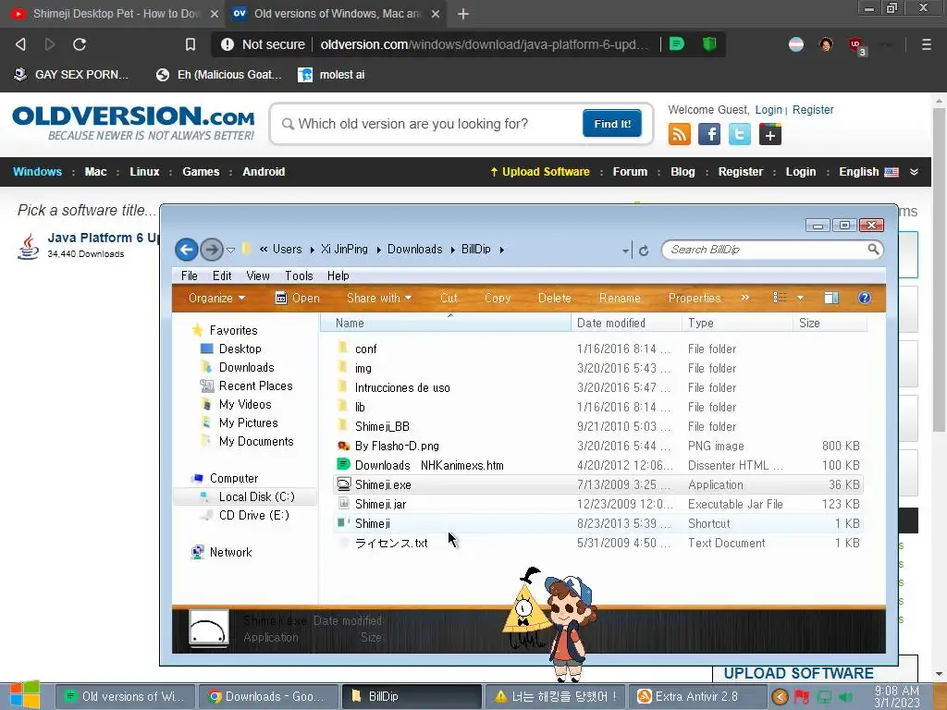The height and width of the screenshot is (710, 947).
Task: Click Explorer's back arrow button
Action: 187,250
